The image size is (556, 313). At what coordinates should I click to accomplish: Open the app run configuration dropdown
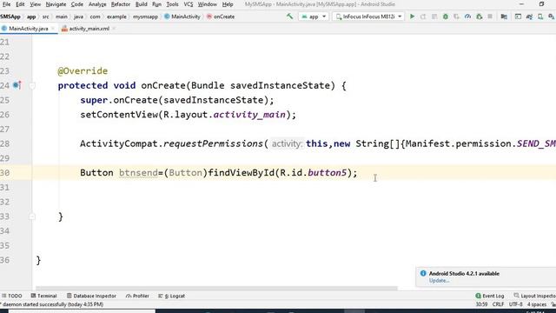tap(314, 17)
